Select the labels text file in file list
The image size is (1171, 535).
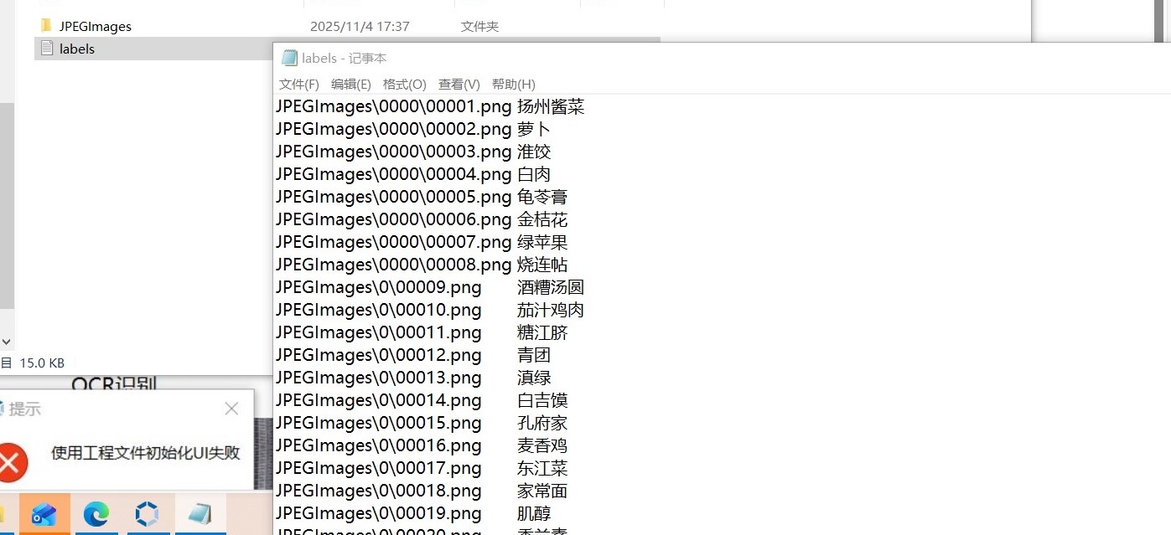click(76, 49)
